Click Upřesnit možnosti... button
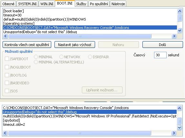The height and width of the screenshot is (138, 185). point(102,90)
